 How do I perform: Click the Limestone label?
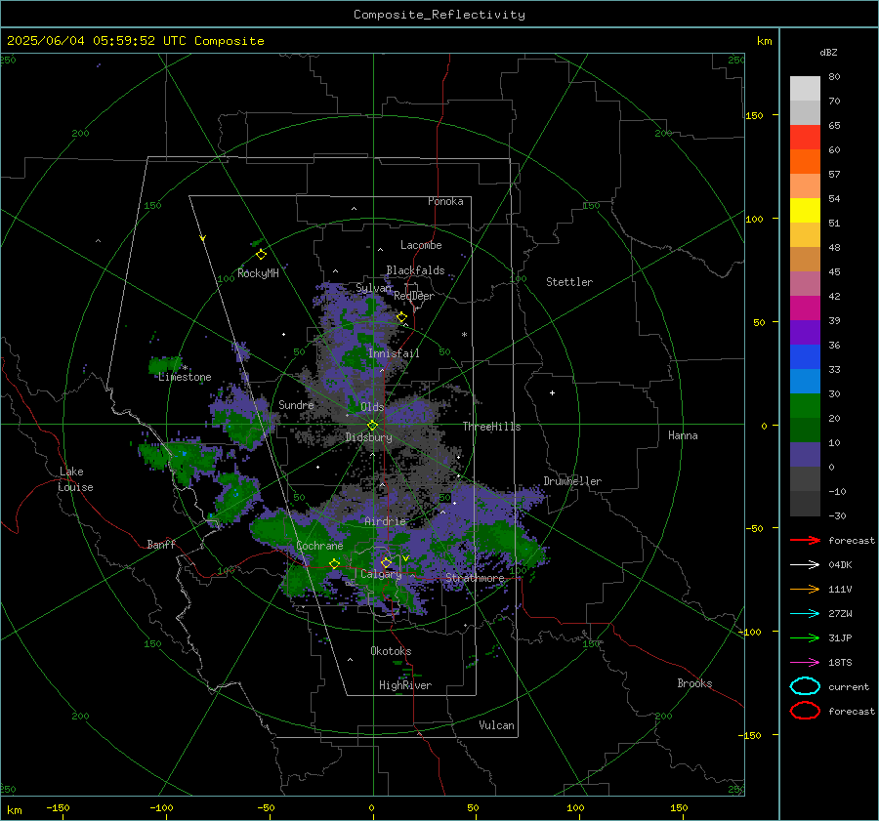(x=185, y=377)
